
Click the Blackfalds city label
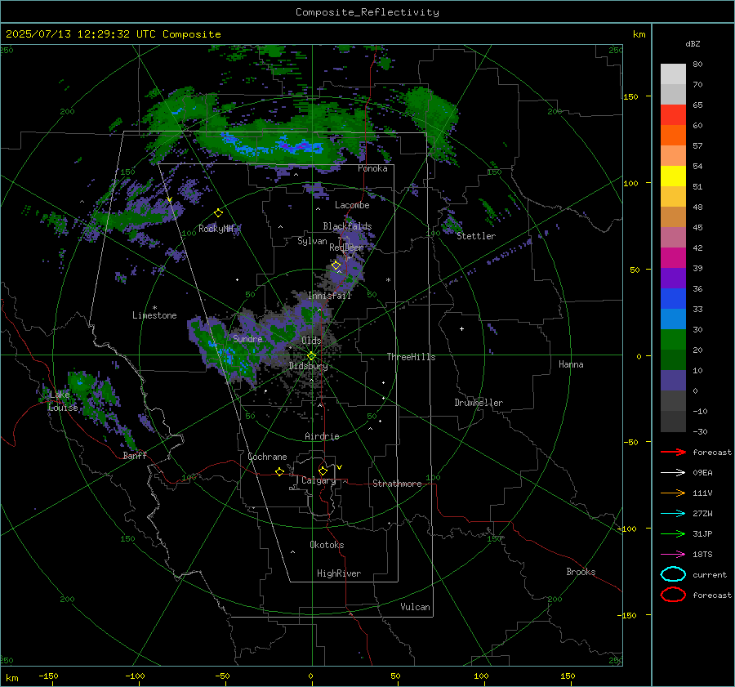coord(347,226)
